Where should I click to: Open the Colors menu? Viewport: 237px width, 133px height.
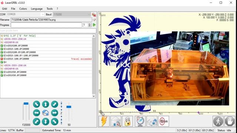23,9
